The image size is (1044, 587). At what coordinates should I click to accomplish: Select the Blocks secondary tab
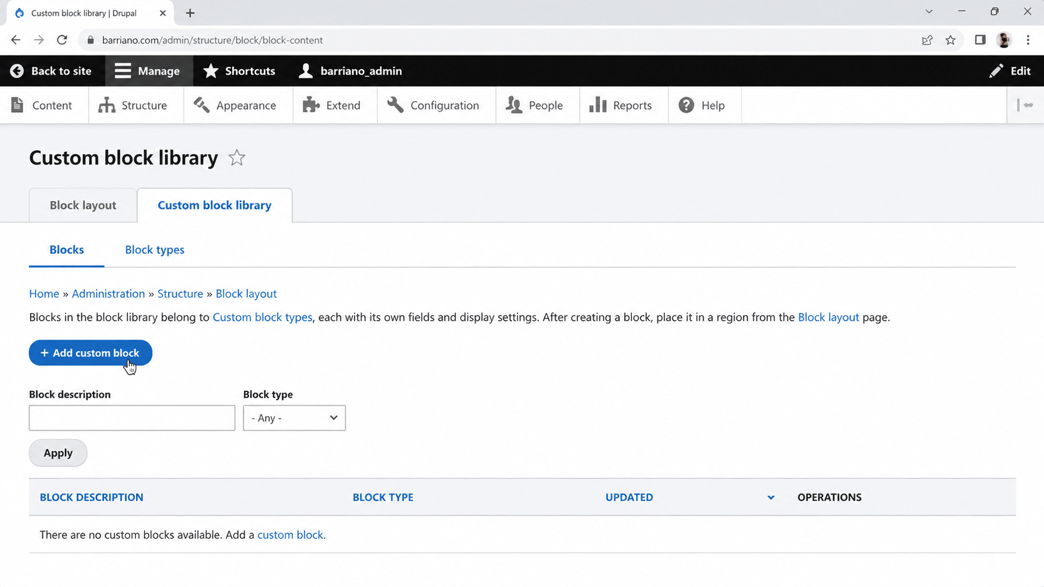pyautogui.click(x=67, y=250)
